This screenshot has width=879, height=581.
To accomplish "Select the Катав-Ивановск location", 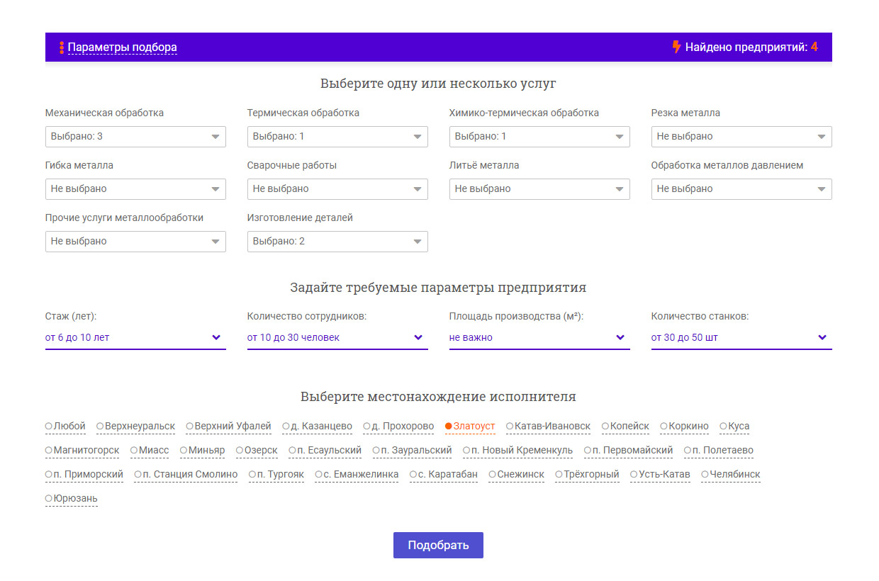I will click(548, 427).
